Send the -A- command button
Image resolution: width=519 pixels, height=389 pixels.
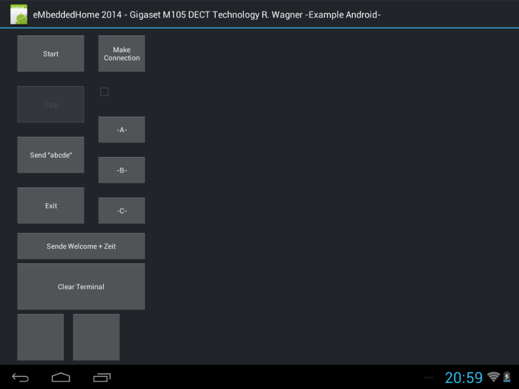122,130
